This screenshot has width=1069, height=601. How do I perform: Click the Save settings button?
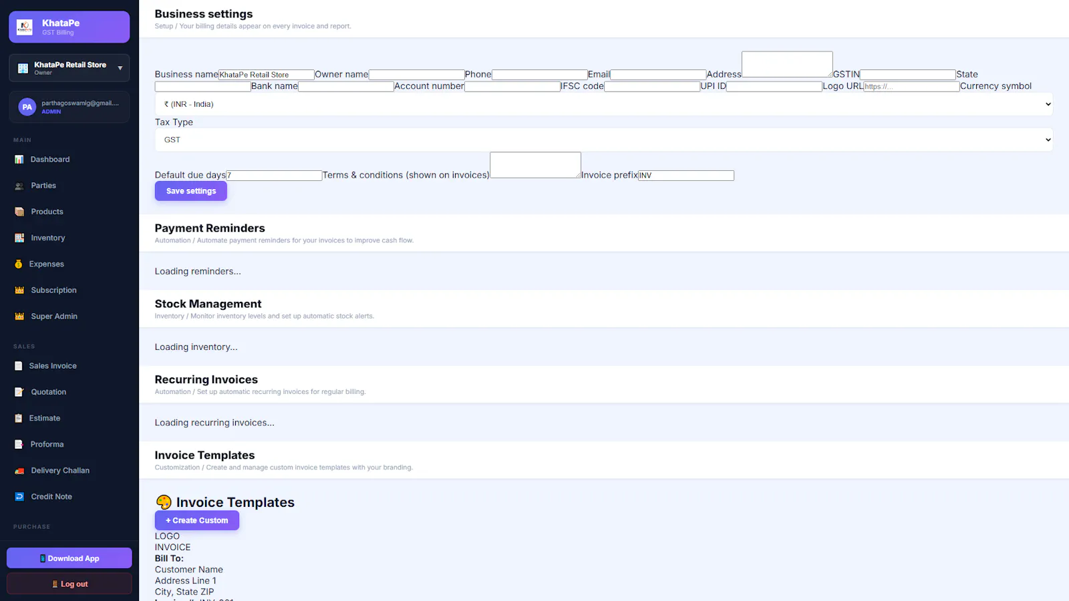coord(191,191)
